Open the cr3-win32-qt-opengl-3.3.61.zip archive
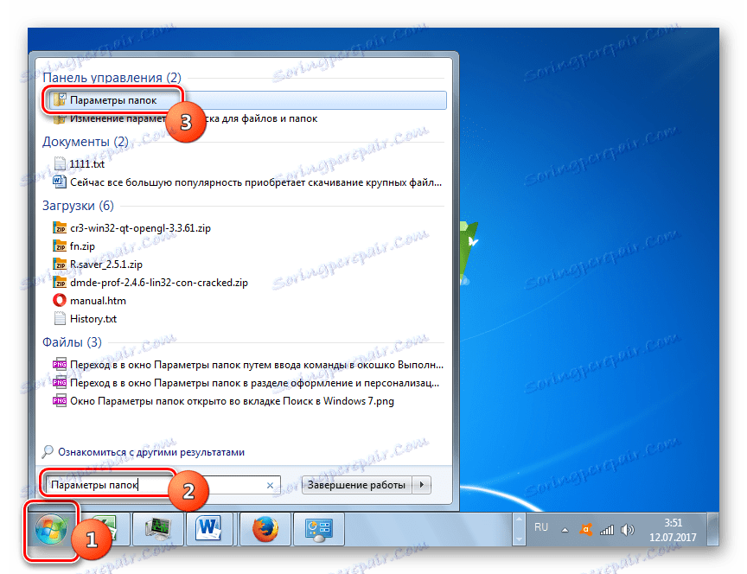This screenshot has height=574, width=747. 138,227
